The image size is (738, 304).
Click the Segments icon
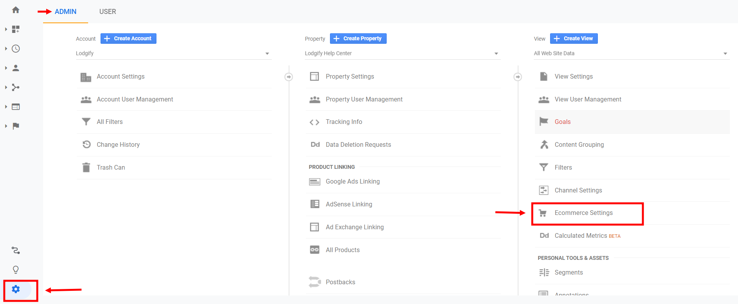coord(544,273)
